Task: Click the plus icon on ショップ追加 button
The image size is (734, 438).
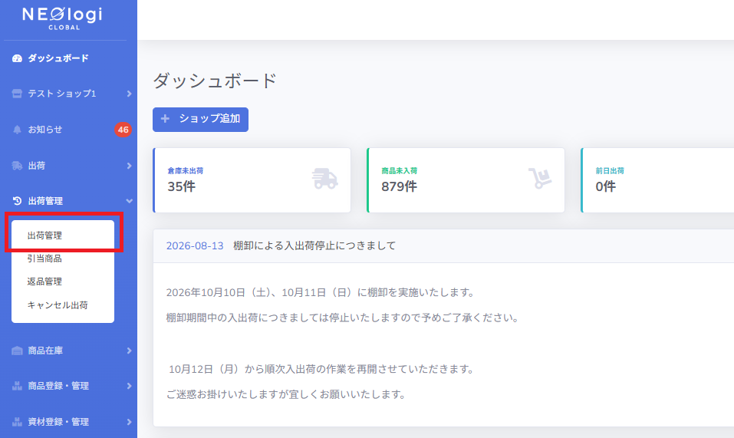Action: coord(165,119)
